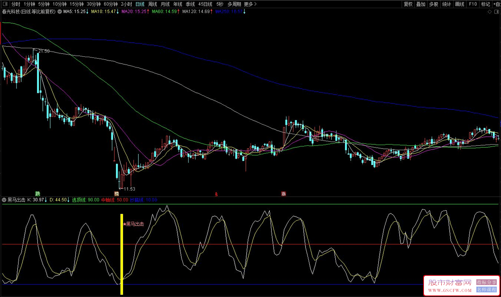
Task: Click the 统计 statistics button
Action: click(x=447, y=4)
